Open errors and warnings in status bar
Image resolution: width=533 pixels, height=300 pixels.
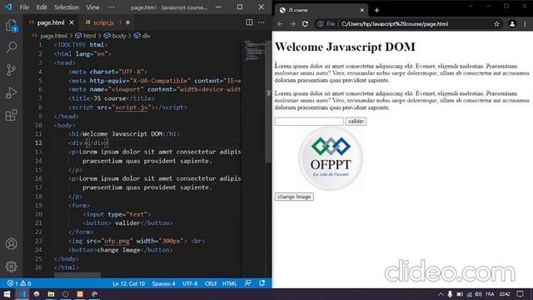point(19,283)
